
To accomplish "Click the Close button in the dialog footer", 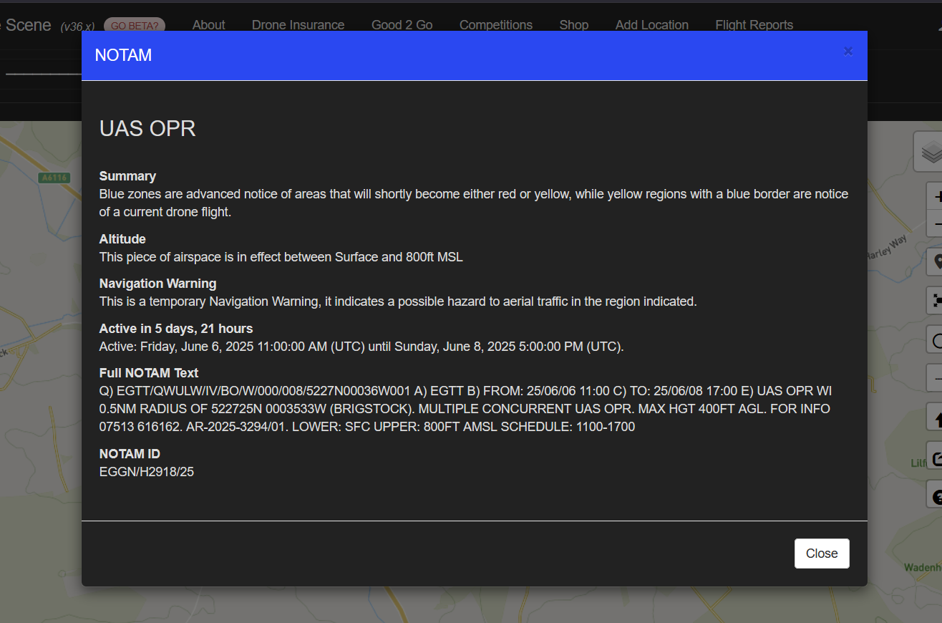I will point(822,554).
